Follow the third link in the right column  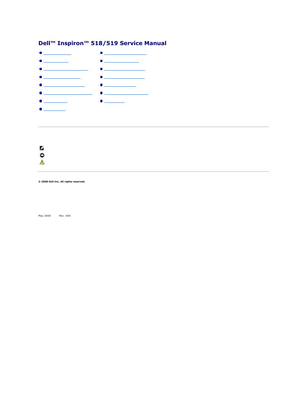(125, 70)
